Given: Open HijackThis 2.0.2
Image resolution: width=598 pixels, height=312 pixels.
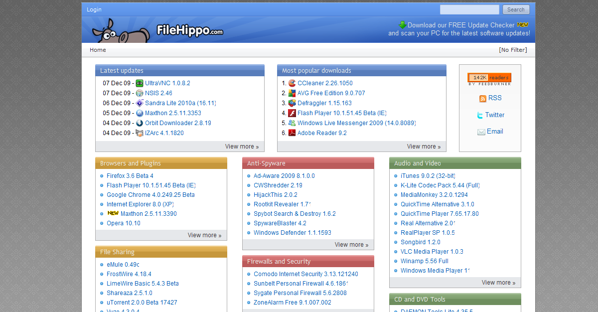Looking at the screenshot, I should click(276, 195).
